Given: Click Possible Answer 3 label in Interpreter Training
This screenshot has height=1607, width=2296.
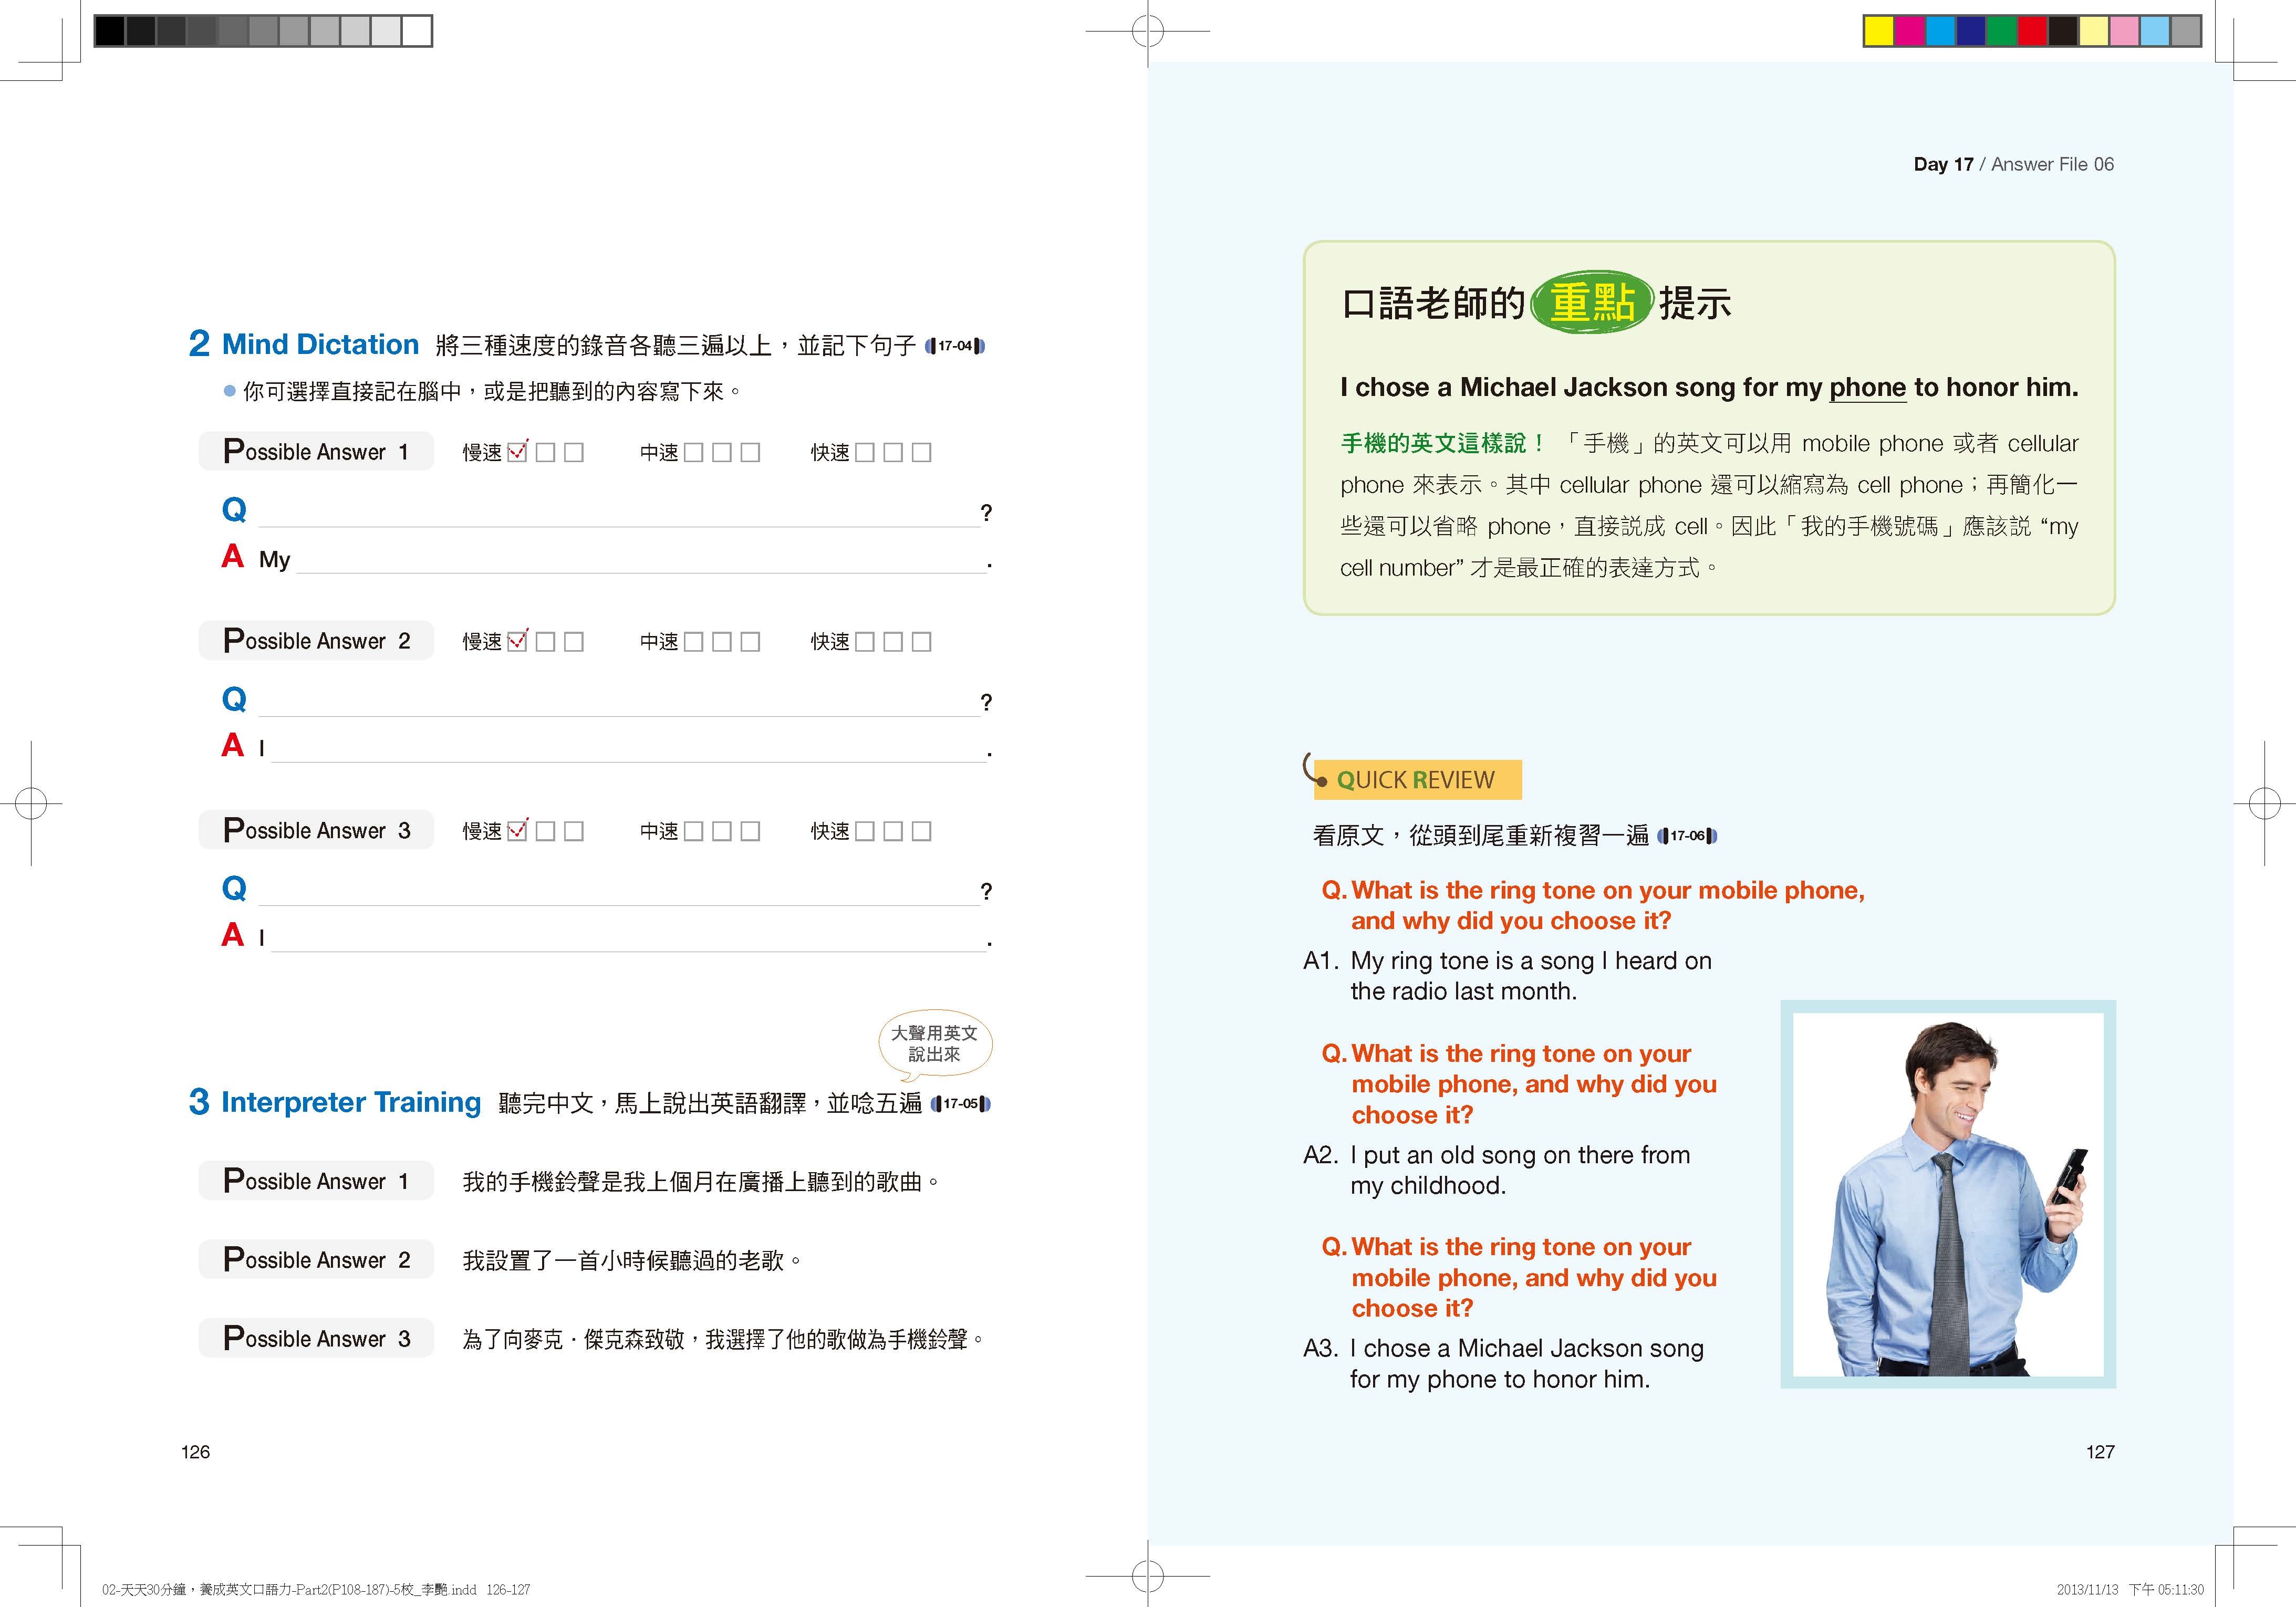Looking at the screenshot, I should click(316, 1338).
